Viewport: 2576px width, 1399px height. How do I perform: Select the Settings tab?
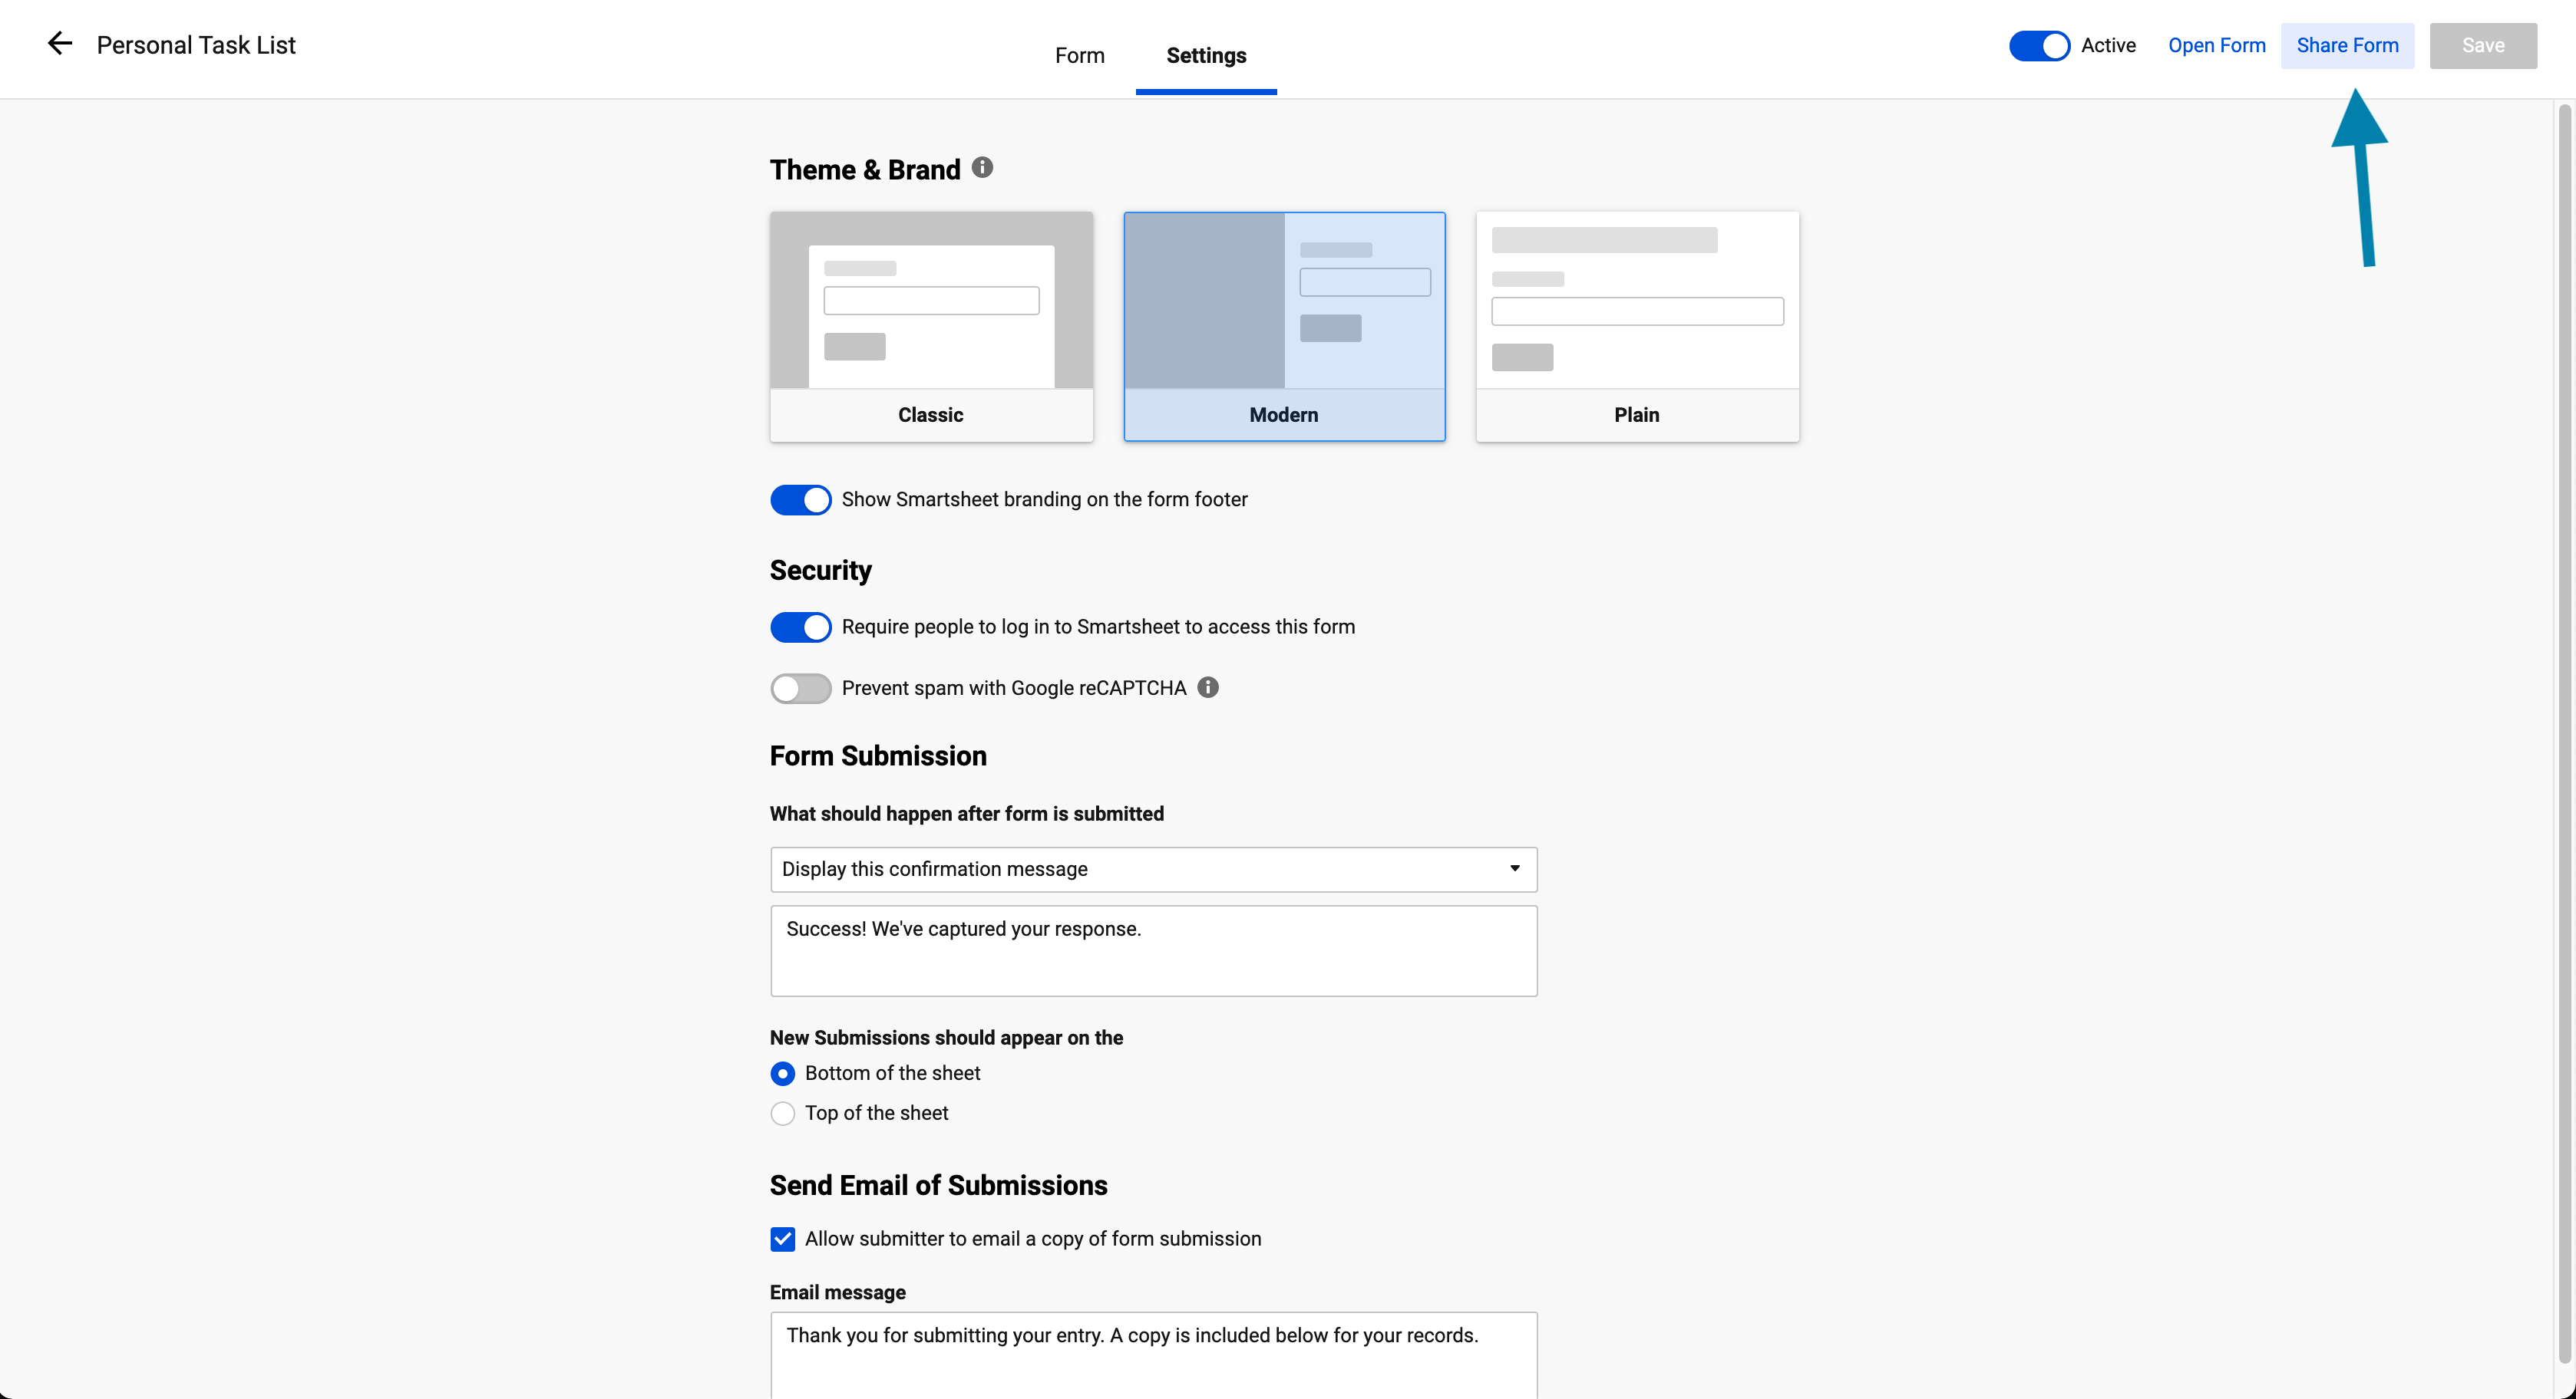point(1206,56)
